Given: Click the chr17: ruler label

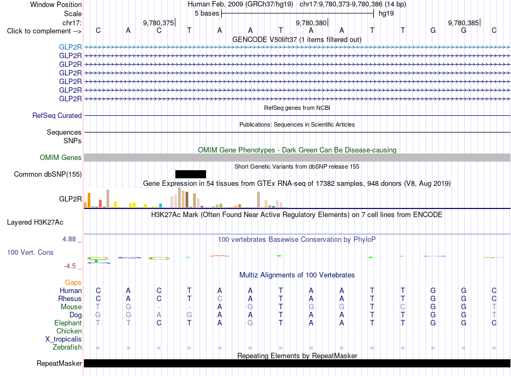Looking at the screenshot, I should (x=72, y=23).
